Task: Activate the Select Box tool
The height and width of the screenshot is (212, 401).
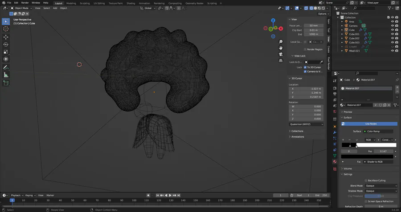Action: [x=6, y=21]
